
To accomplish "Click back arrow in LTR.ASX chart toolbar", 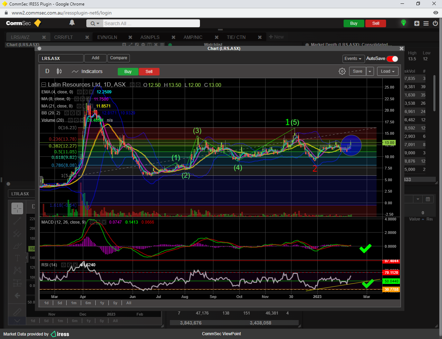I will 17,296.
